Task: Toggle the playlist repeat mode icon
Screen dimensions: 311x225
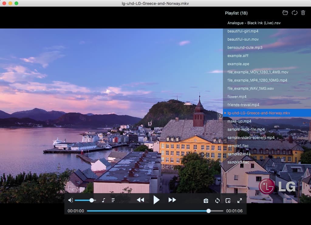Action: (294, 13)
